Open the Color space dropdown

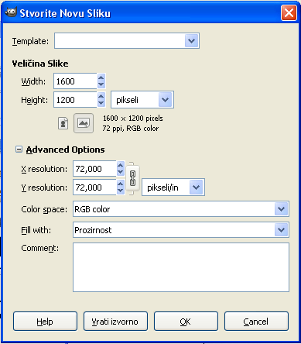point(281,209)
